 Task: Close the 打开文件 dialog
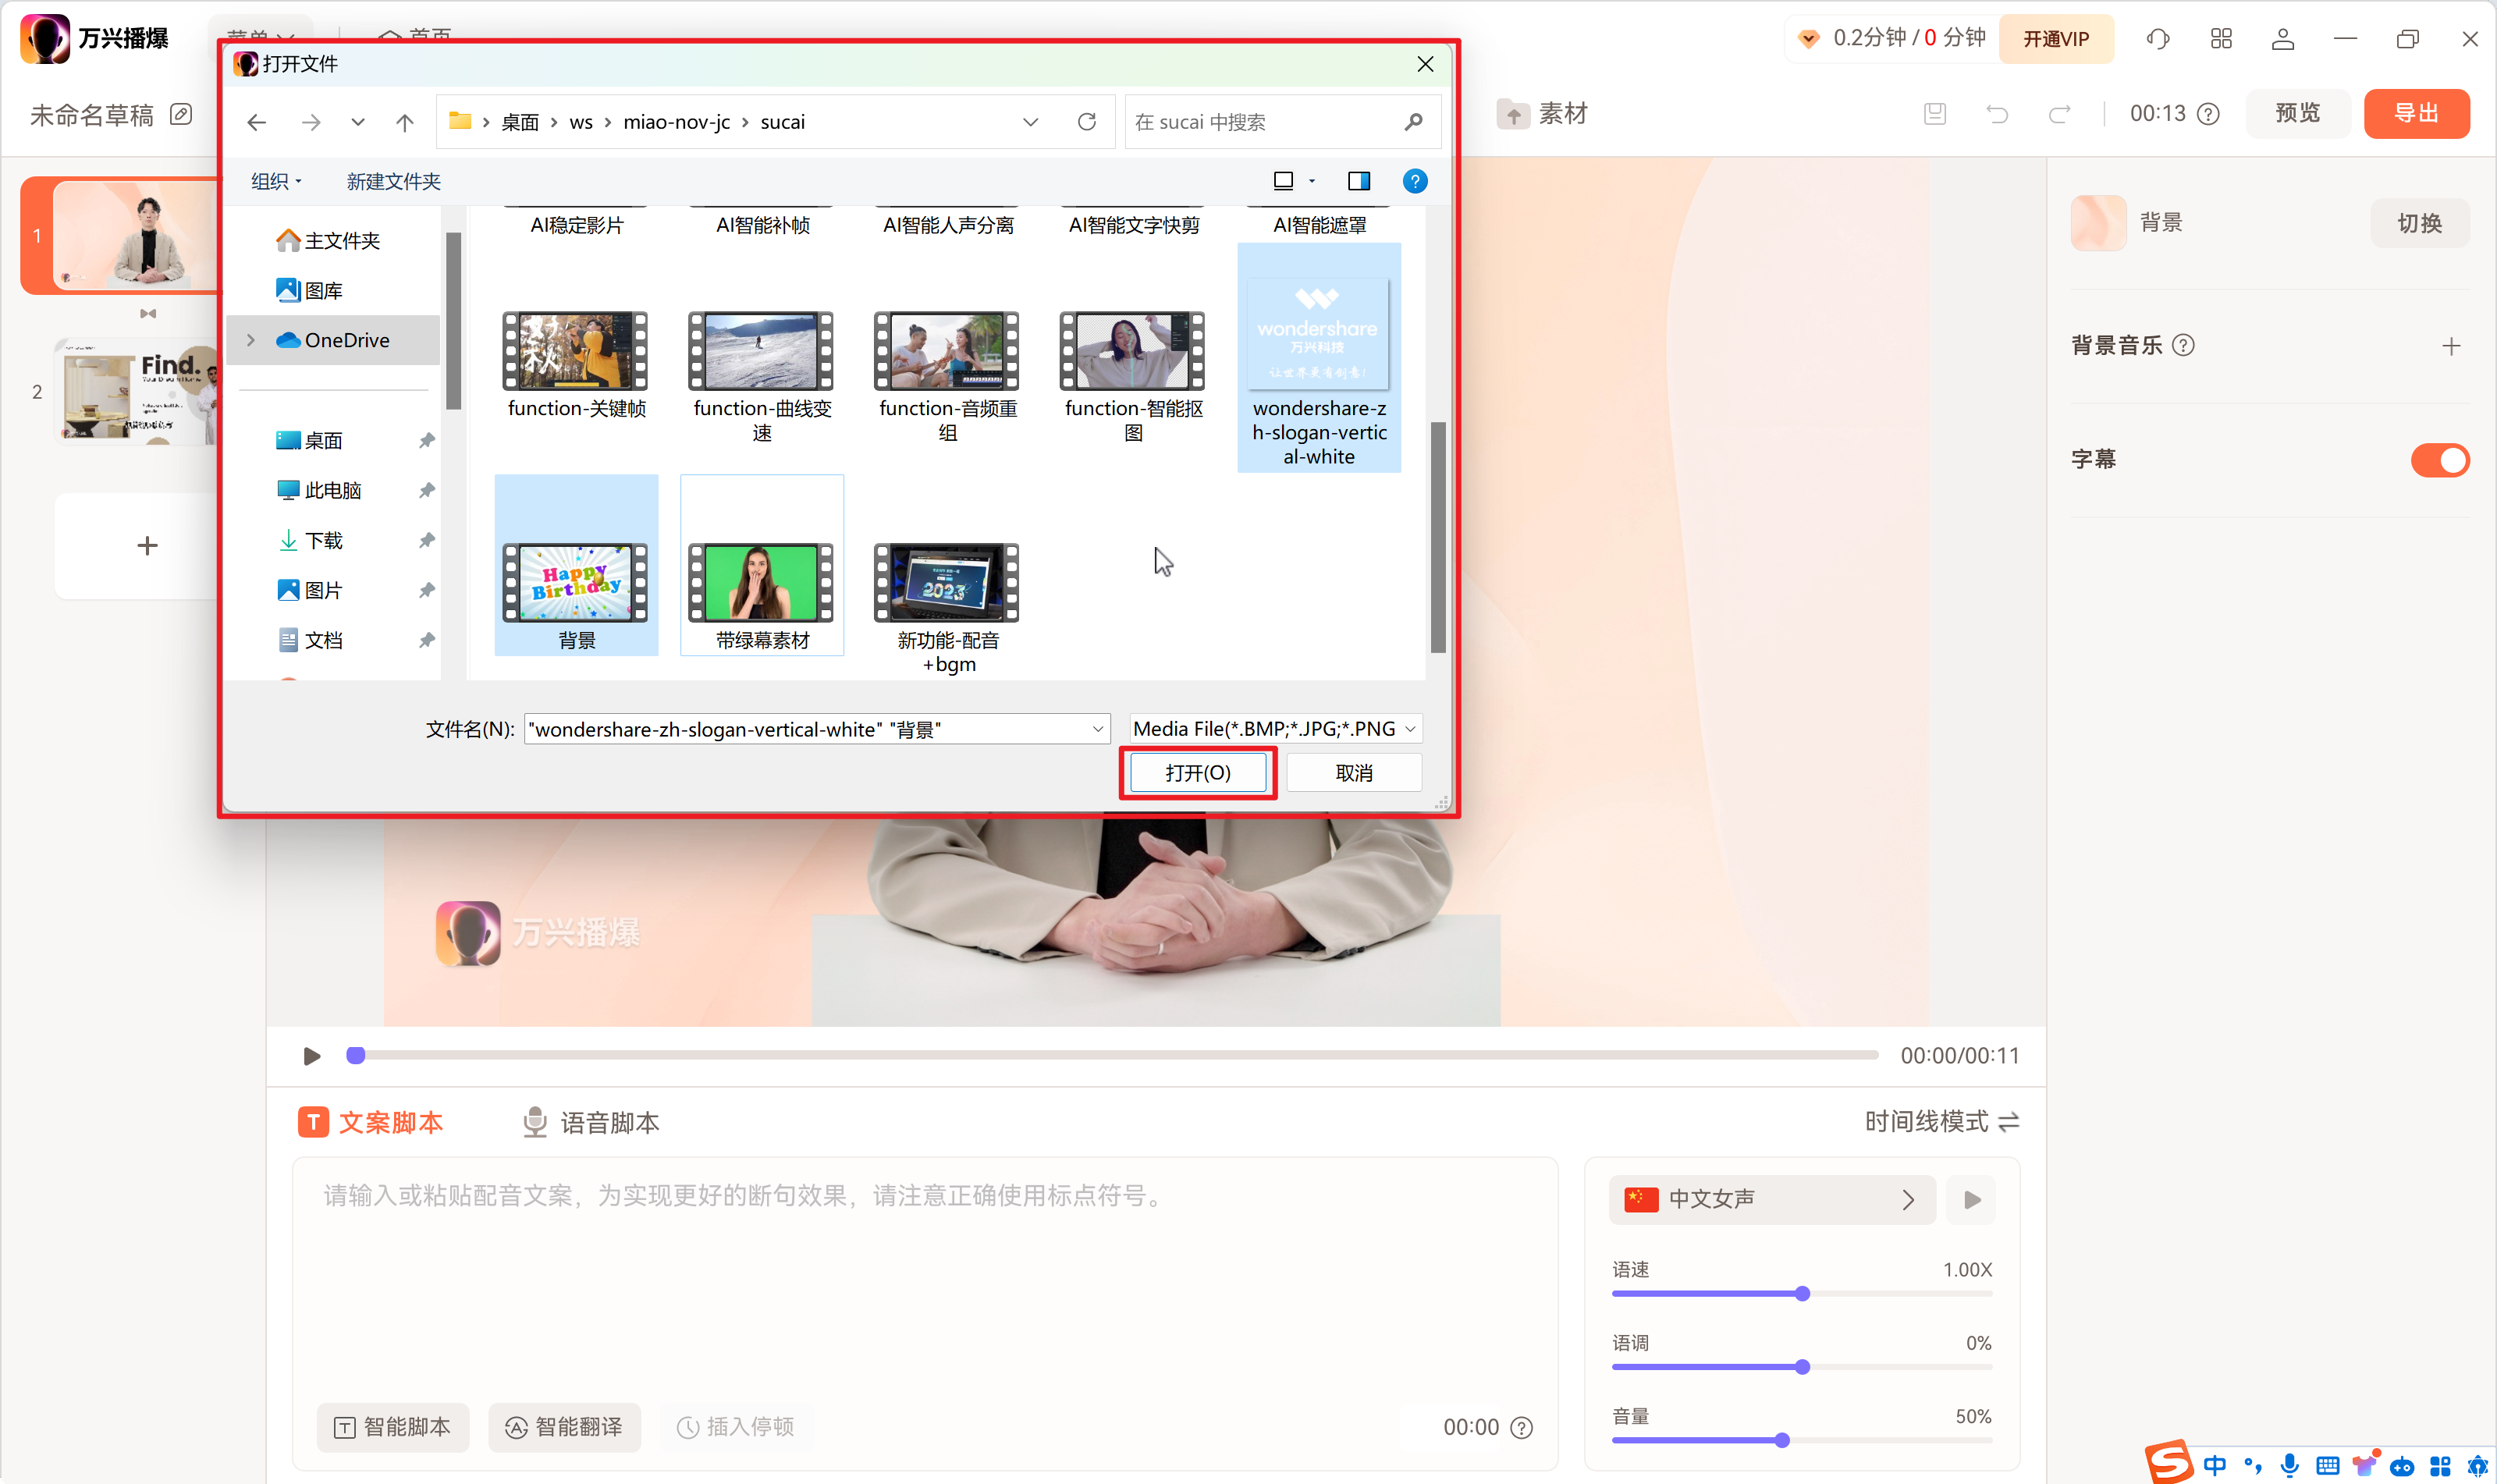click(x=1425, y=64)
